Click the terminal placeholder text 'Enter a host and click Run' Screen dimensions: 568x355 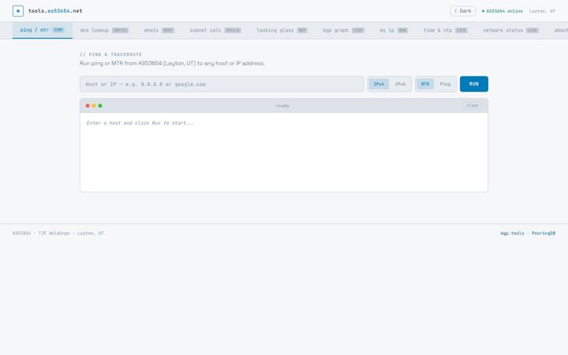pos(140,123)
